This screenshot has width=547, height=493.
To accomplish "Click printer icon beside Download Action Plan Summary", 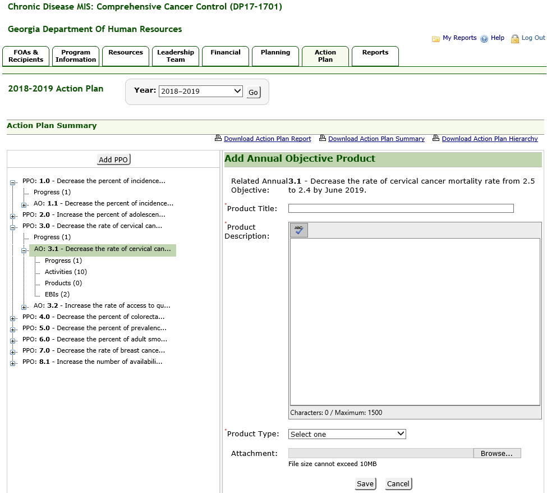I will [323, 139].
